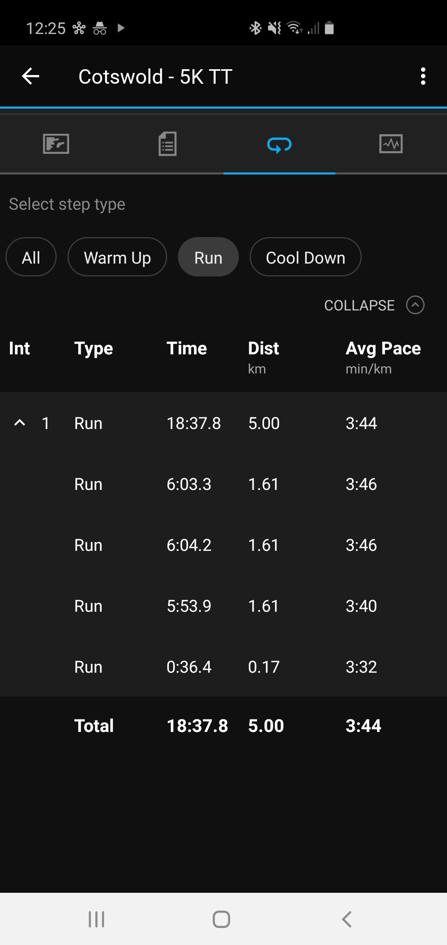This screenshot has width=447, height=945.
Task: Tap the back arrow in header
Action: 31,76
